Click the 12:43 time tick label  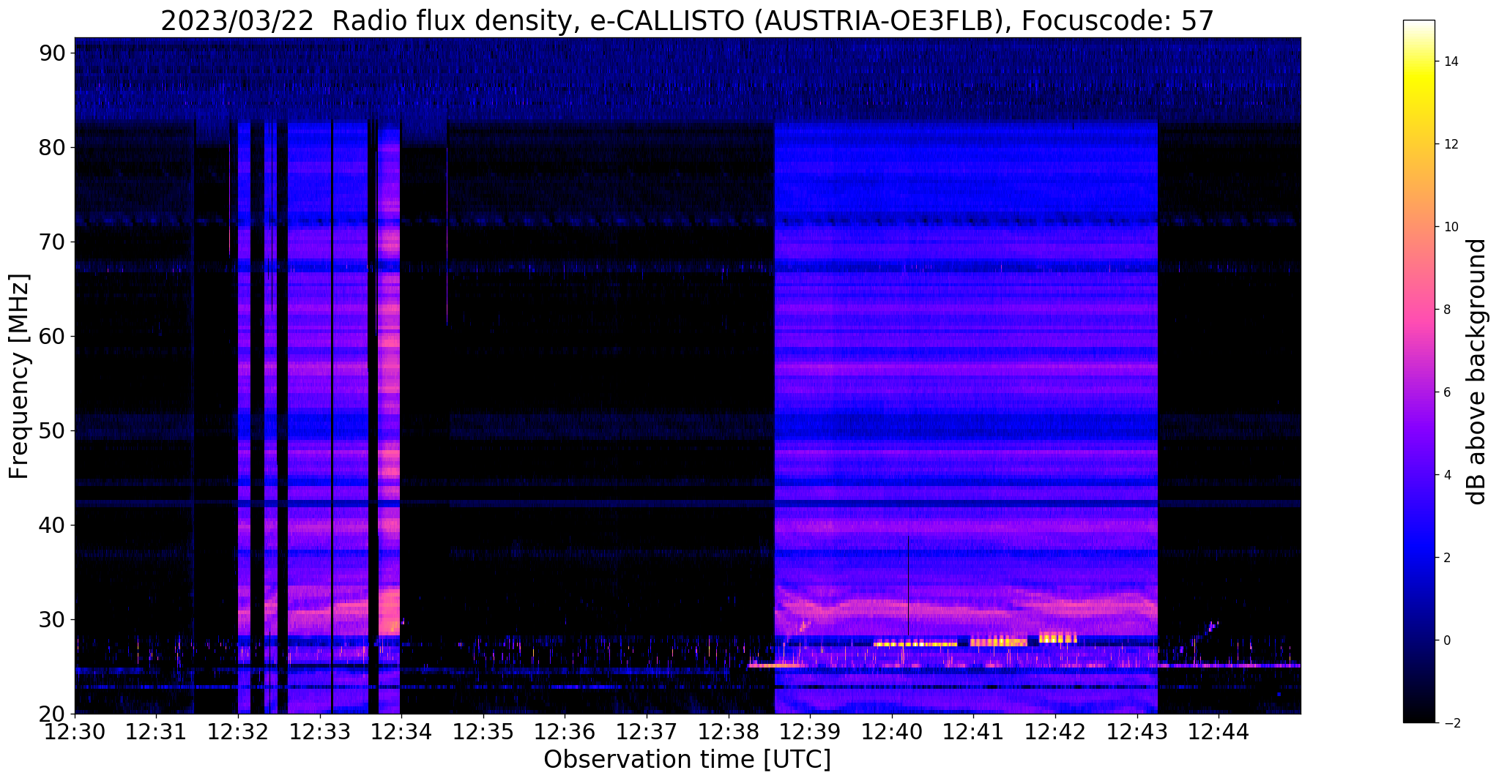1137,731
